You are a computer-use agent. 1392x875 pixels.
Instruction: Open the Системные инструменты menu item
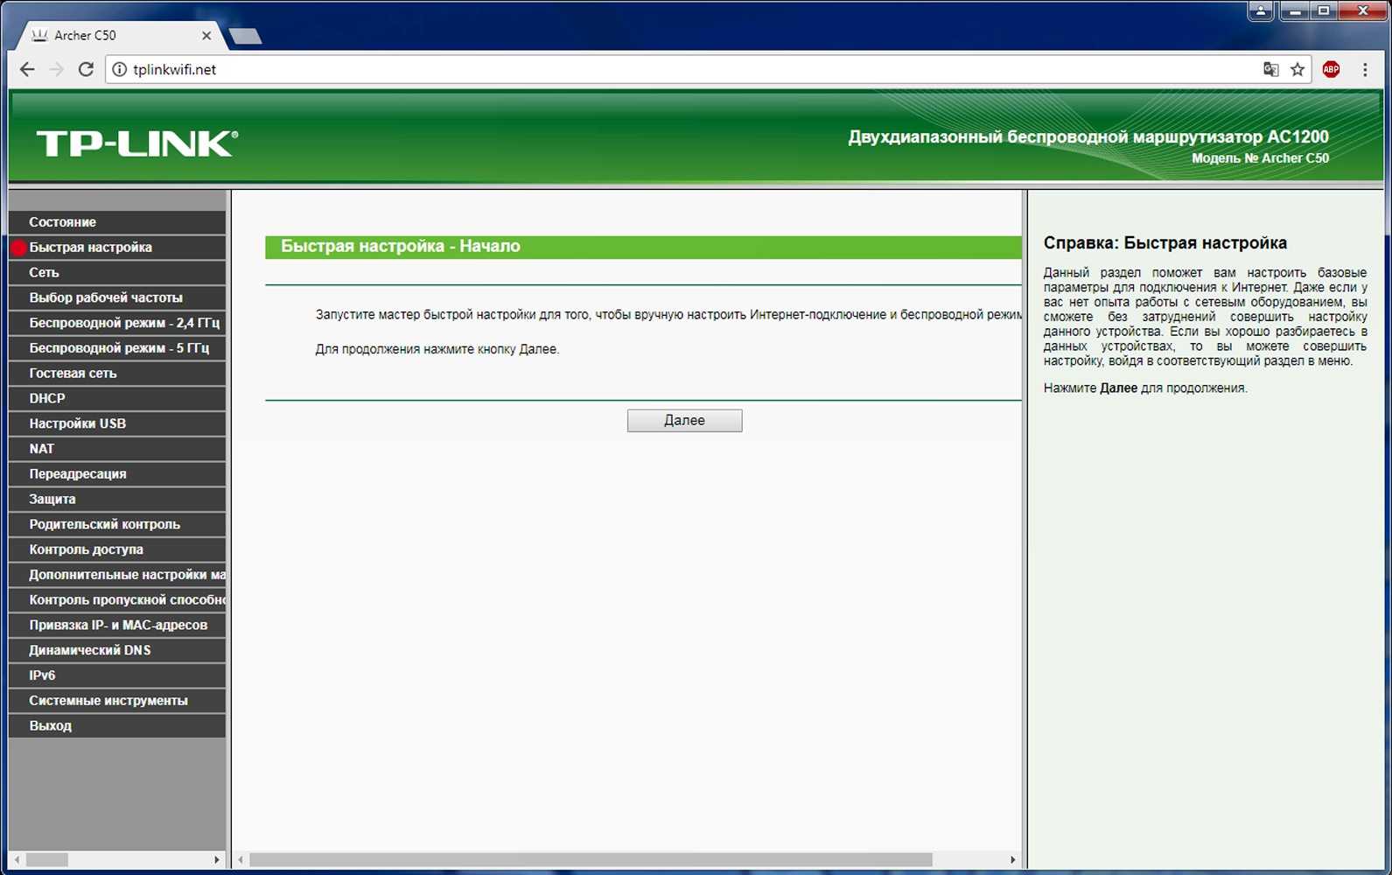117,701
